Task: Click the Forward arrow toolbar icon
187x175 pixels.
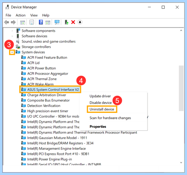Action: click(13, 22)
